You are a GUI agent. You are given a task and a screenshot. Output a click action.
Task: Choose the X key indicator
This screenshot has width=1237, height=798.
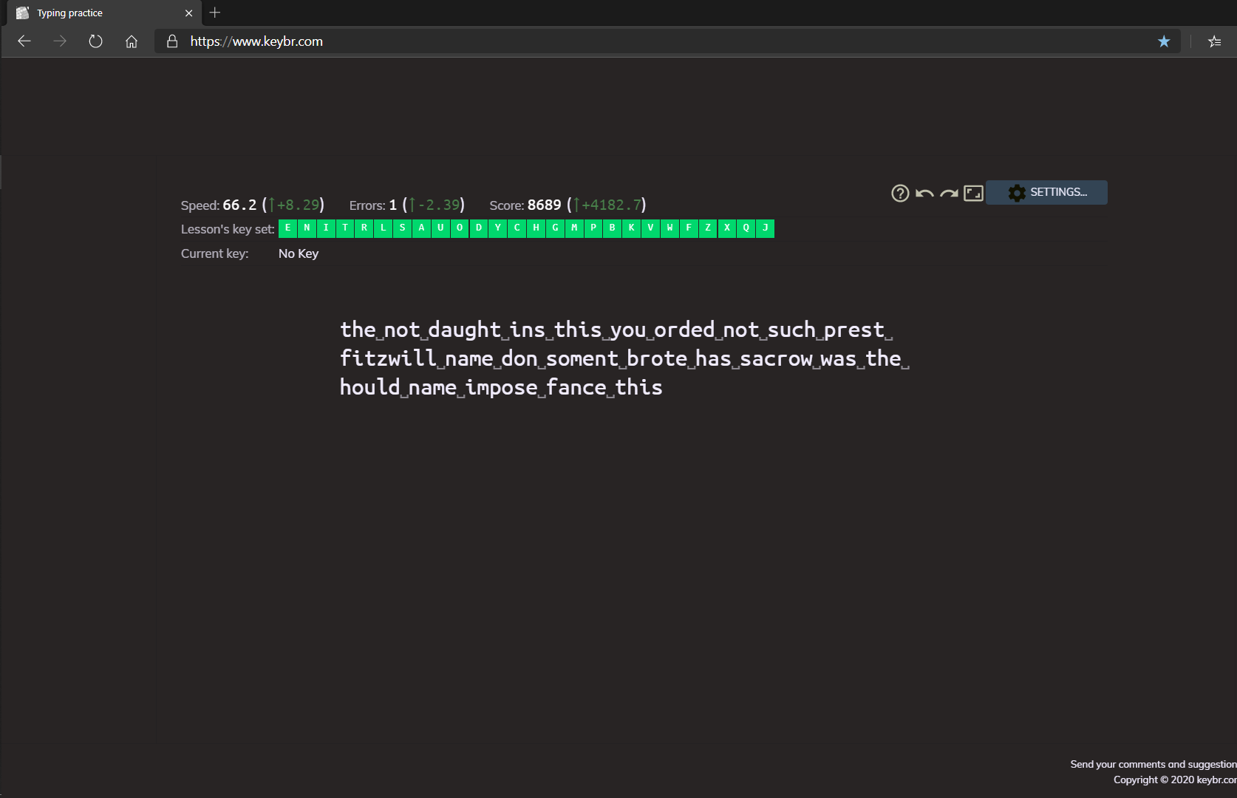pos(727,228)
